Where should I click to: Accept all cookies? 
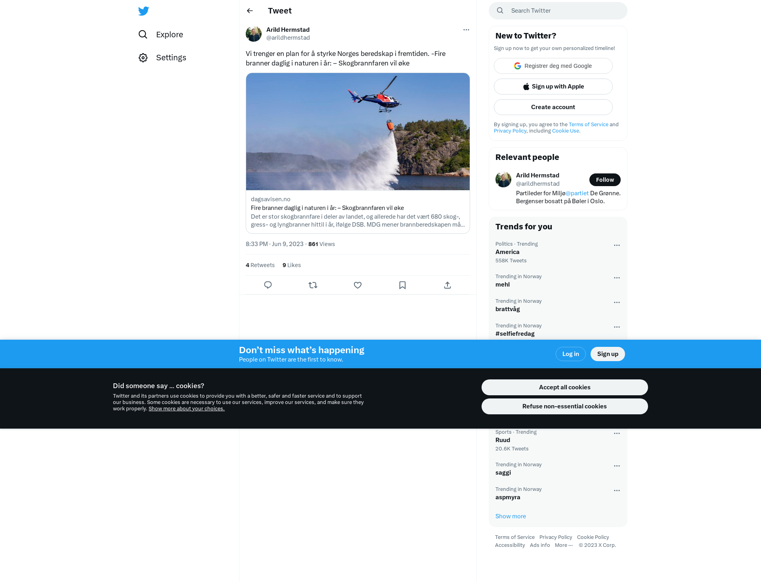[564, 387]
